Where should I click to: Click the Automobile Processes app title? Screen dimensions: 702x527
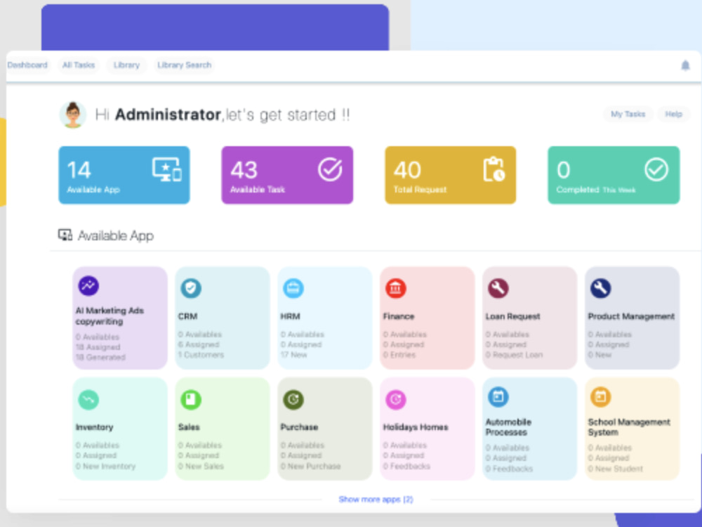pyautogui.click(x=508, y=427)
